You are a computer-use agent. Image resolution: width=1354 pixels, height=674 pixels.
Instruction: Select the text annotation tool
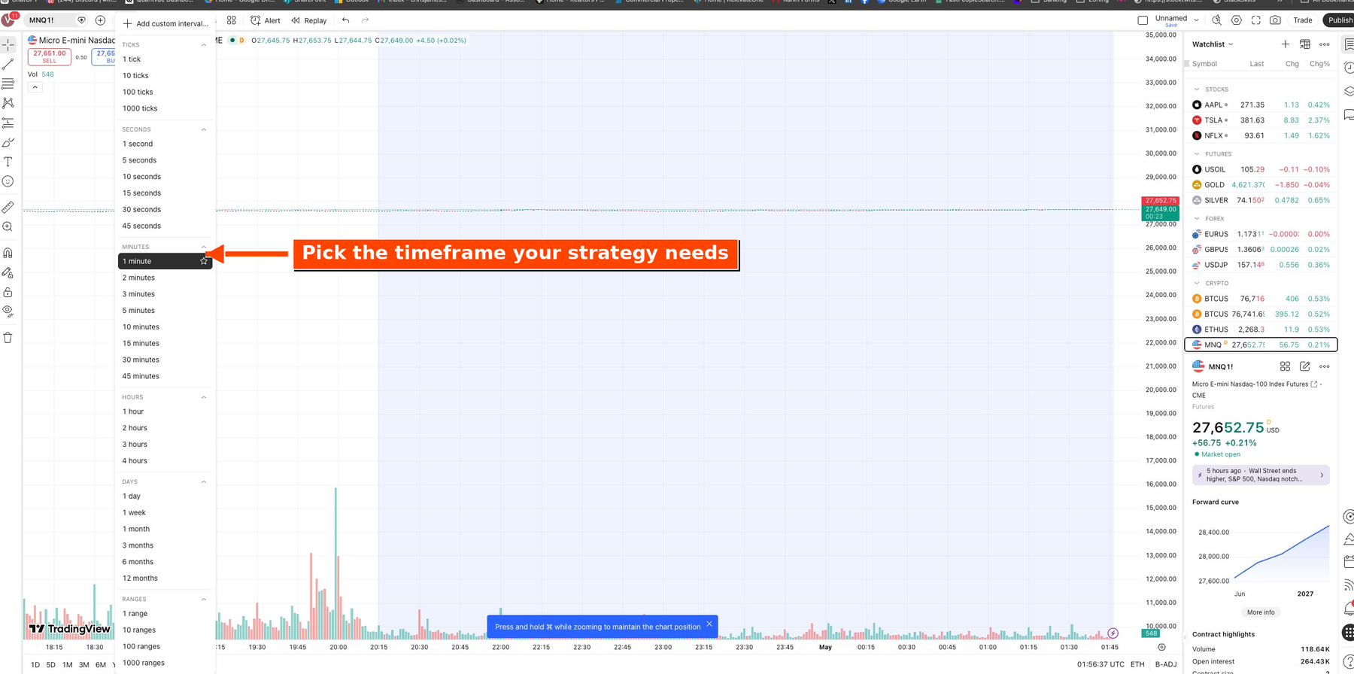tap(8, 162)
